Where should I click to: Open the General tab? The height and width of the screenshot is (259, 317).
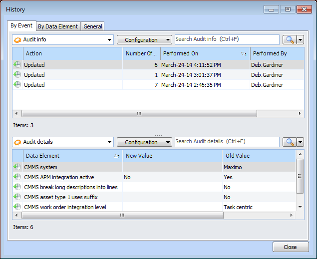point(93,26)
